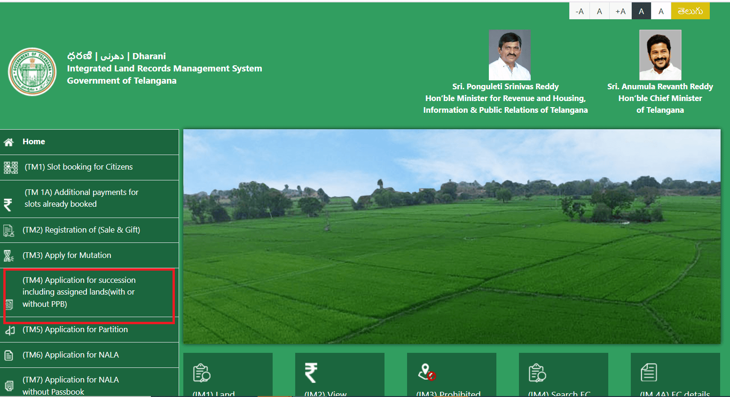Click the Home house icon
The image size is (730, 397).
click(8, 142)
